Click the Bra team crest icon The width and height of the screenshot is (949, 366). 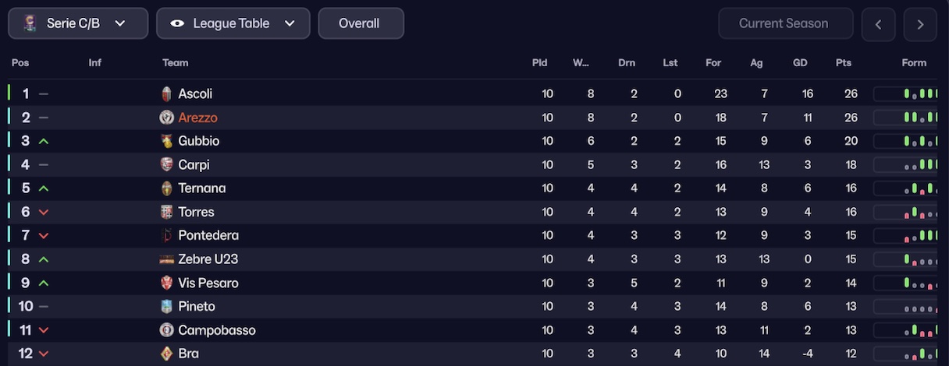click(x=166, y=354)
